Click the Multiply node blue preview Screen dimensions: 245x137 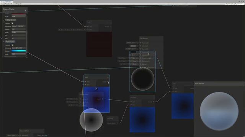(x=142, y=119)
